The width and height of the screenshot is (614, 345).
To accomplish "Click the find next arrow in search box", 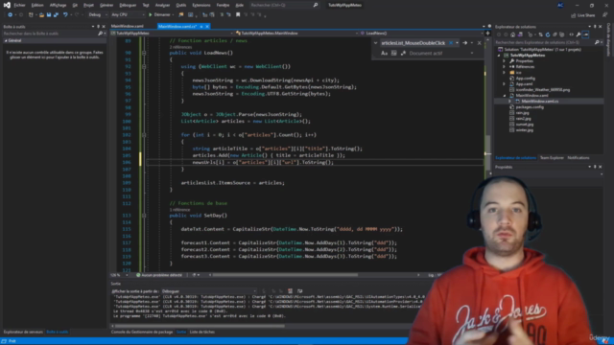I will click(x=464, y=43).
